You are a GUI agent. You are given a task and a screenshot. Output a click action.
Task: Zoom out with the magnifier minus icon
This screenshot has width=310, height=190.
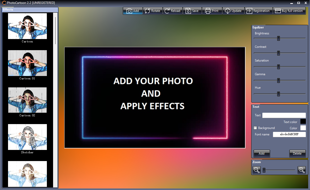(x=257, y=170)
